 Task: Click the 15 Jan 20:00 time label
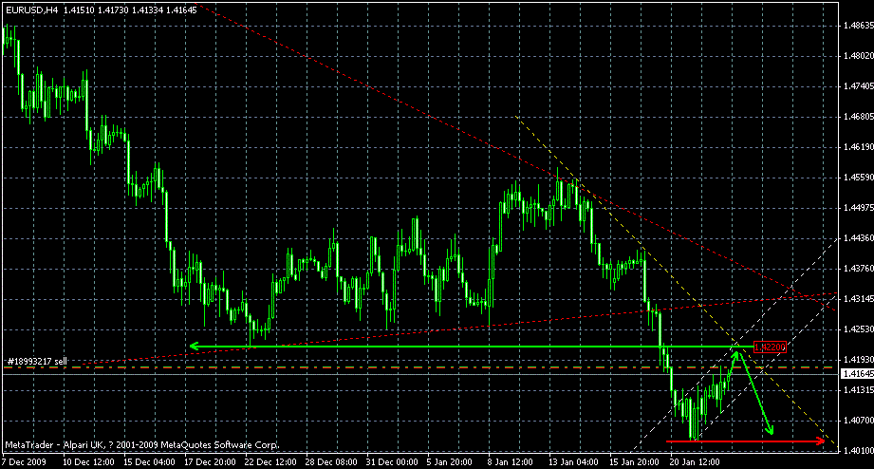[x=634, y=462]
